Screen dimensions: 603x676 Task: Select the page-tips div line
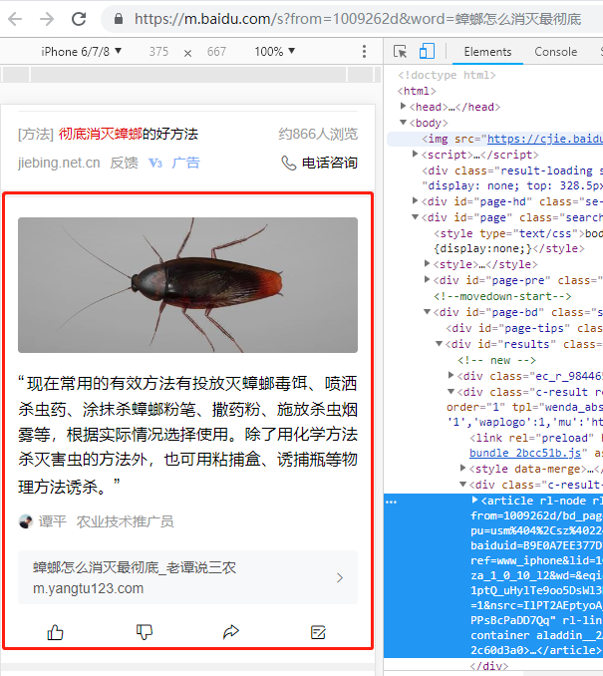523,328
